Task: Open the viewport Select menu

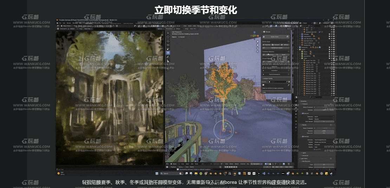Action: click(189, 26)
